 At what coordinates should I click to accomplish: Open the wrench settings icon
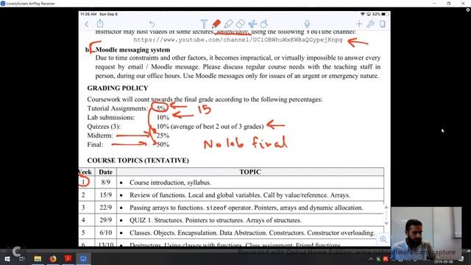370,24
